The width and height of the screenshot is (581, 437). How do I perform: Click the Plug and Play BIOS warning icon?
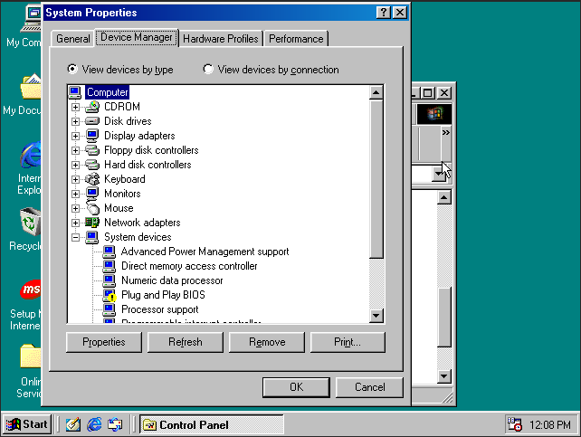pos(110,295)
